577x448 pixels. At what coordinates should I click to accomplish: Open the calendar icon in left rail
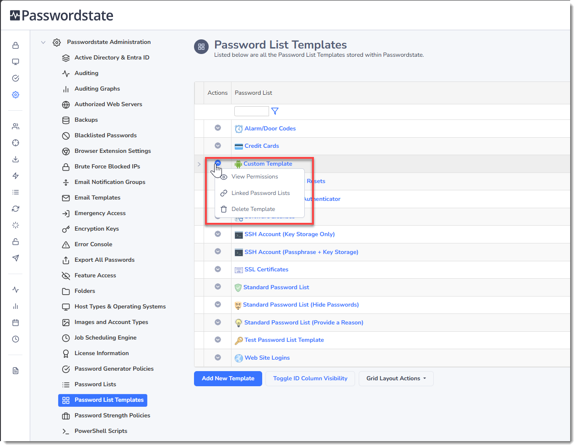point(16,323)
